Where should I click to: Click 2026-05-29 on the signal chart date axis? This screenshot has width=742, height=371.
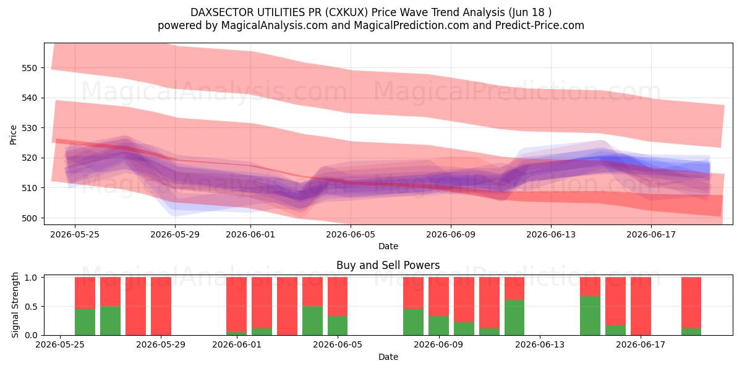[161, 345]
